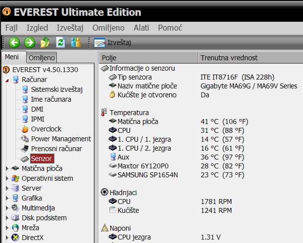
Task: Expand the Operativni sistem tree node
Action: coord(7,178)
